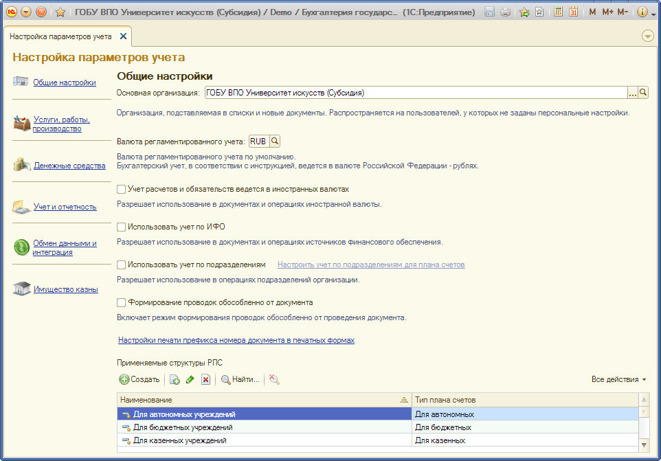Click the coins icon for Денежные средства
The height and width of the screenshot is (461, 661).
pos(21,164)
